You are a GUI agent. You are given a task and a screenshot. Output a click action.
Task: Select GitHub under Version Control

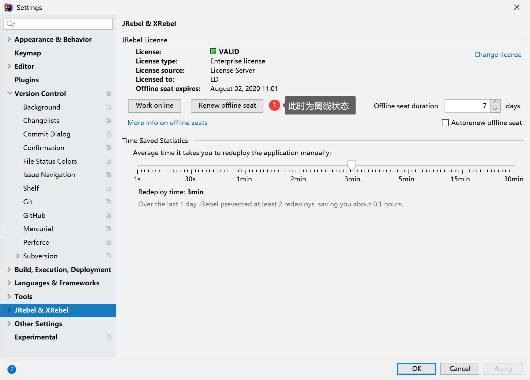coord(34,215)
